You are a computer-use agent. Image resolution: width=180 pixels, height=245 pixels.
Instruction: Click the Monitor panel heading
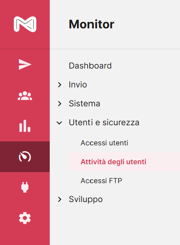point(92,24)
